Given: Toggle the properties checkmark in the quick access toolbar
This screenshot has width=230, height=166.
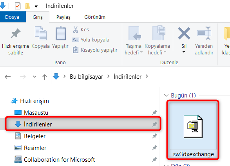Looking at the screenshot, I should (18, 6).
